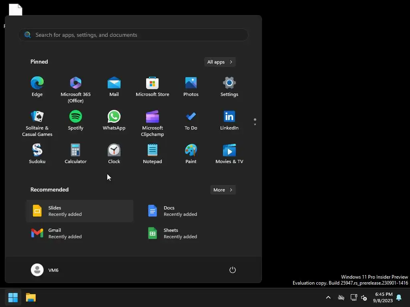The width and height of the screenshot is (410, 307).
Task: Open the Calculator app
Action: [x=76, y=154]
